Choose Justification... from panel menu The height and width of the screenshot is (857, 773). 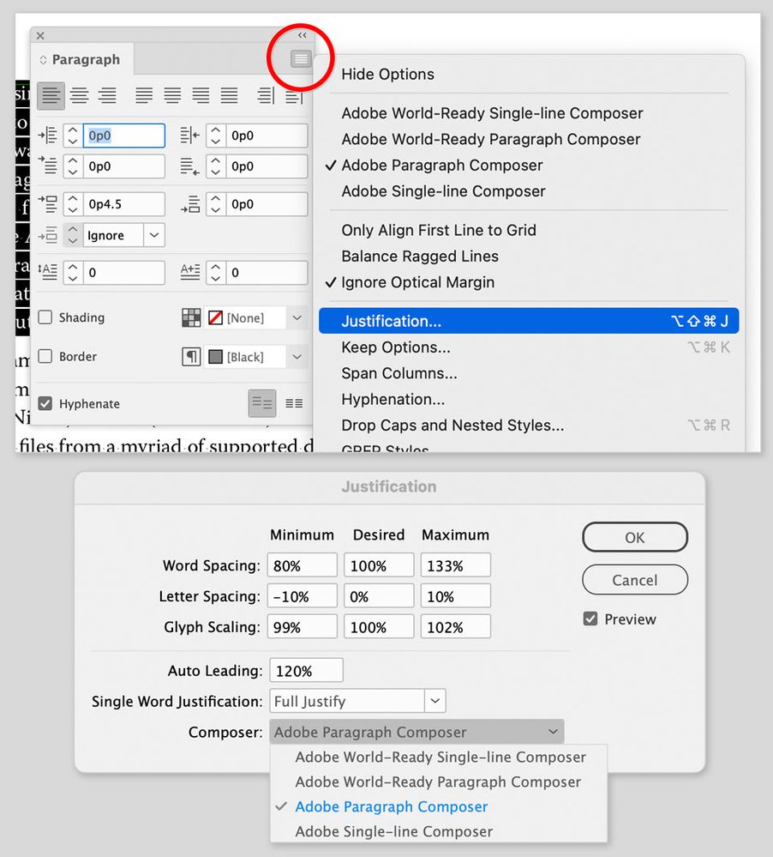coord(529,321)
